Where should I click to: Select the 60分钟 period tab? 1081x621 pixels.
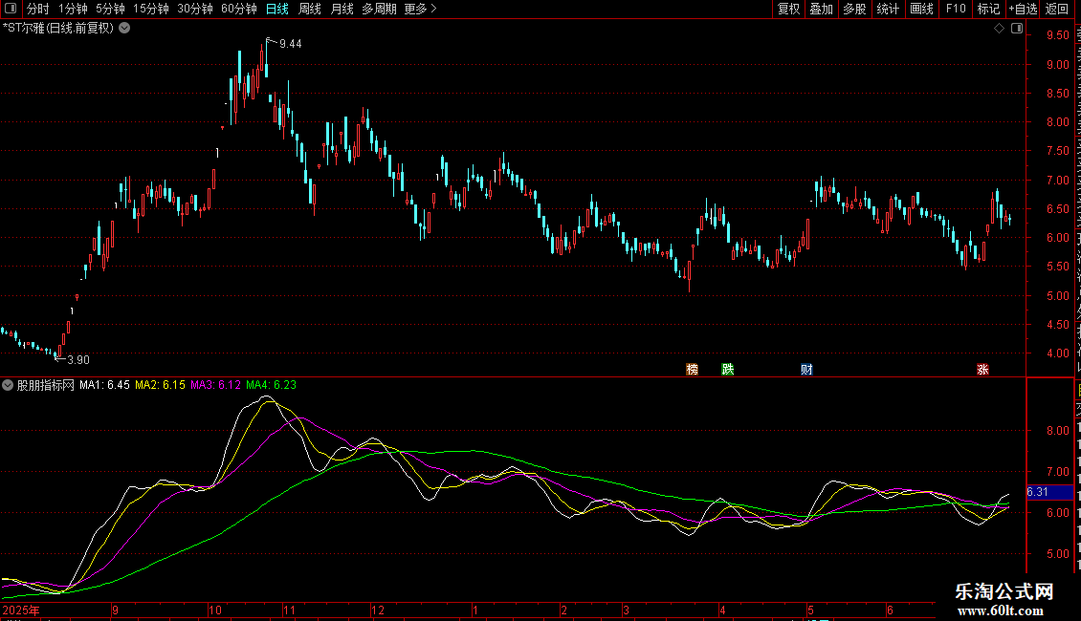[239, 9]
